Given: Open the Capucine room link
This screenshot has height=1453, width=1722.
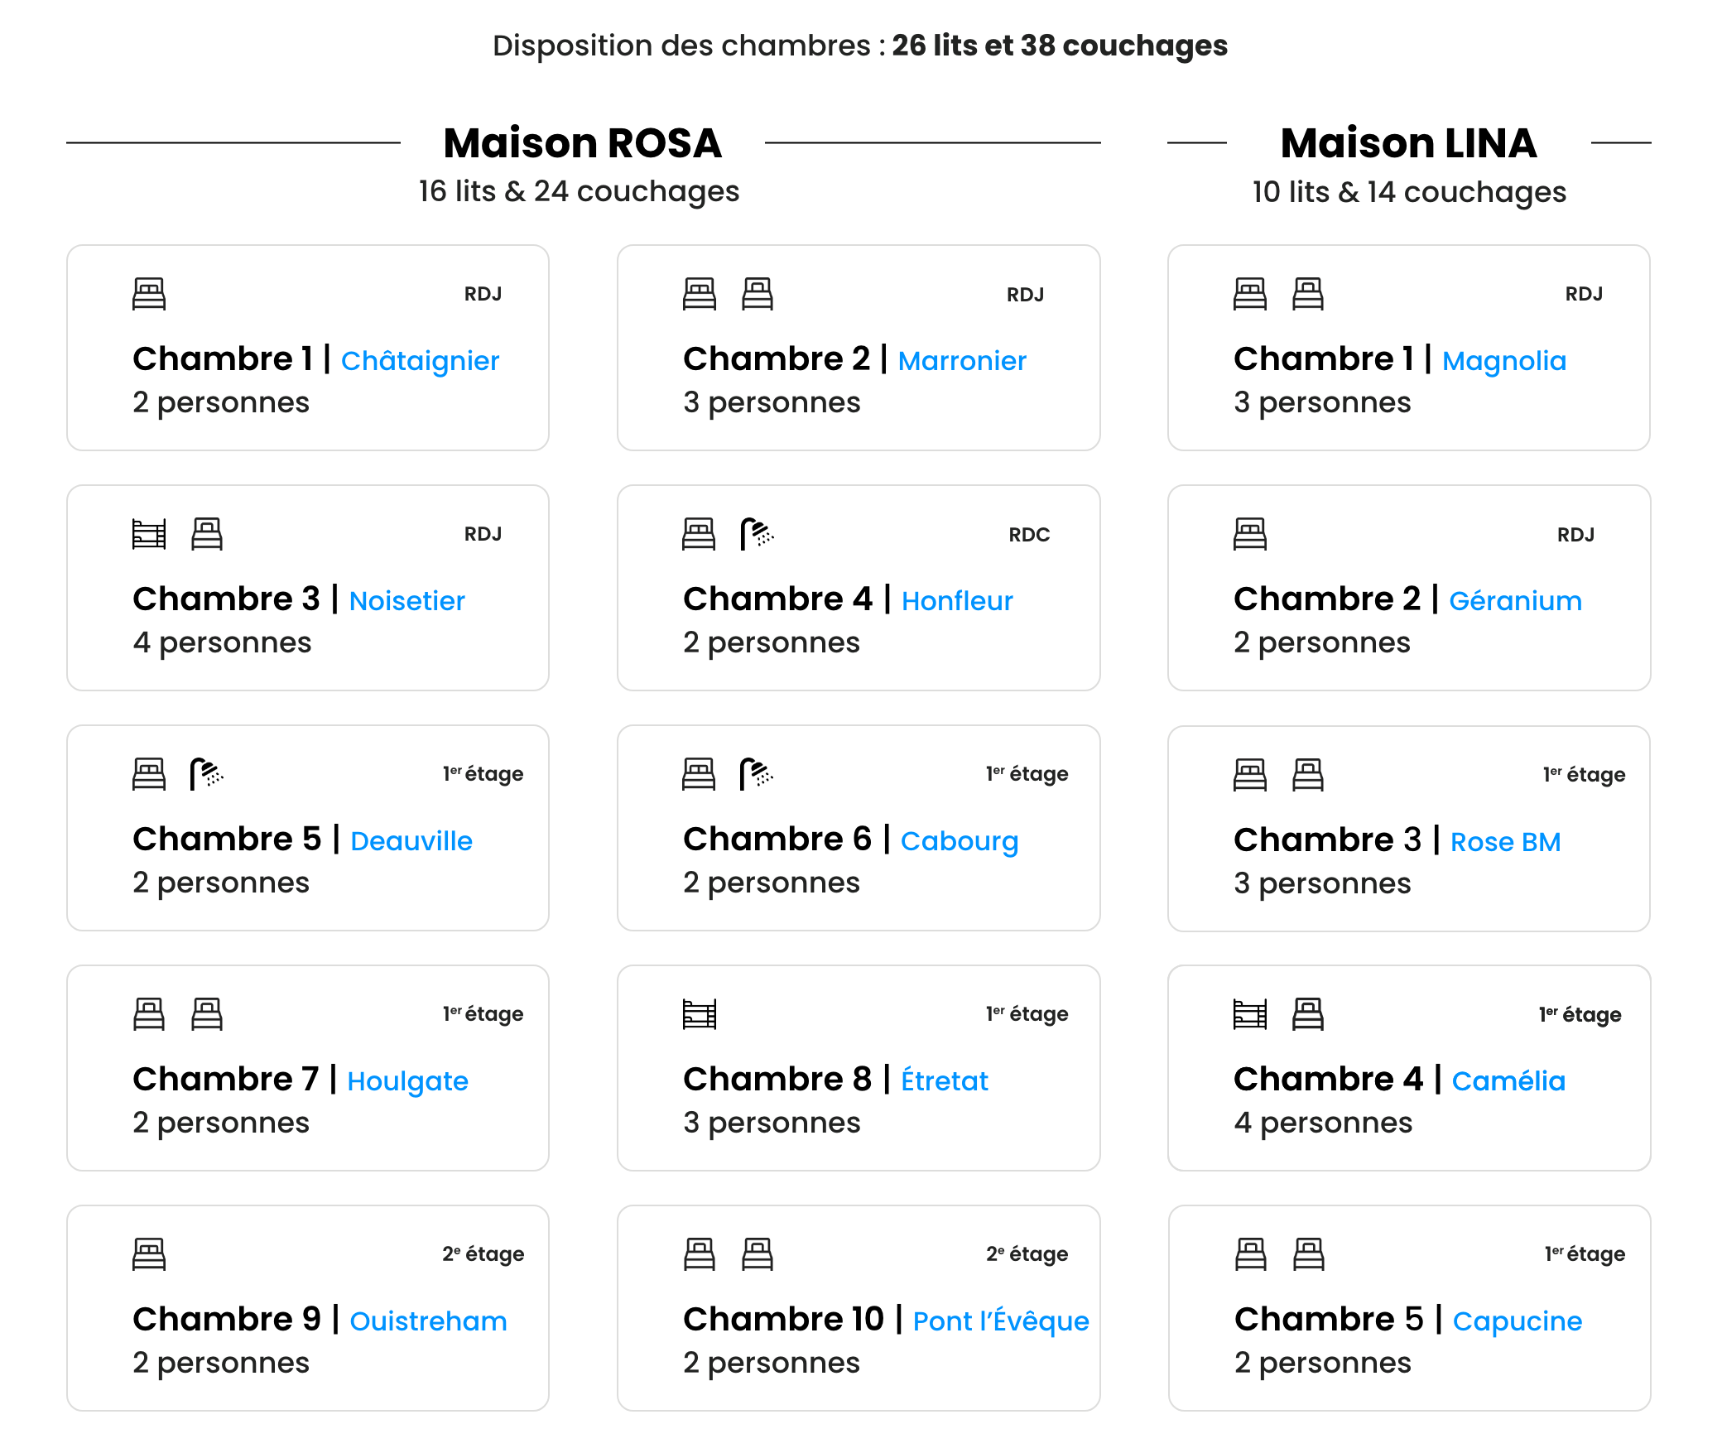Looking at the screenshot, I should coord(1517,1321).
